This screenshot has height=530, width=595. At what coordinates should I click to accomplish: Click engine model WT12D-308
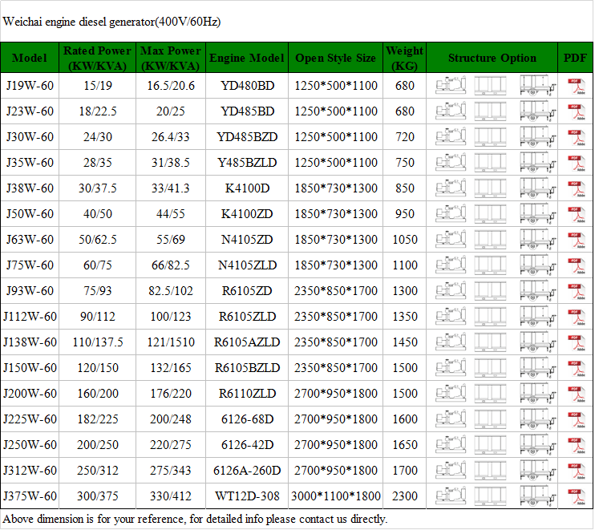(x=247, y=496)
